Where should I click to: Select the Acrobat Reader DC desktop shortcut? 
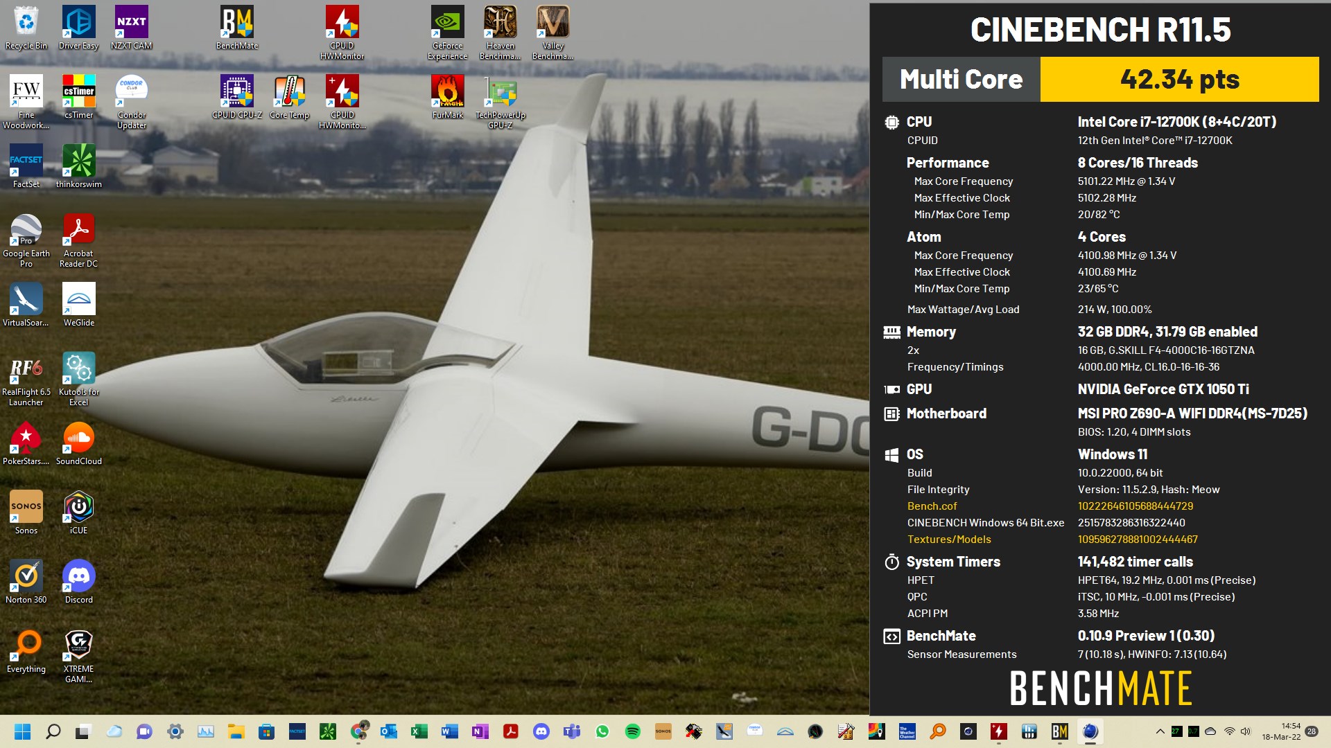coord(79,241)
